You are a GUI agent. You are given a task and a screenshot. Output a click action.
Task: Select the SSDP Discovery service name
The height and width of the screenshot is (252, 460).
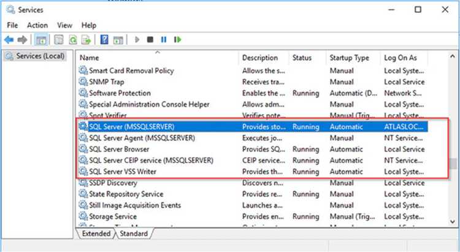point(113,183)
